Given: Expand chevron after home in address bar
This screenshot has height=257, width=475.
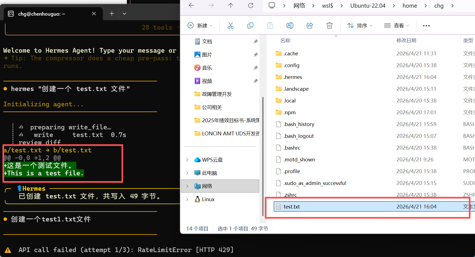Looking at the screenshot, I should (x=426, y=6).
